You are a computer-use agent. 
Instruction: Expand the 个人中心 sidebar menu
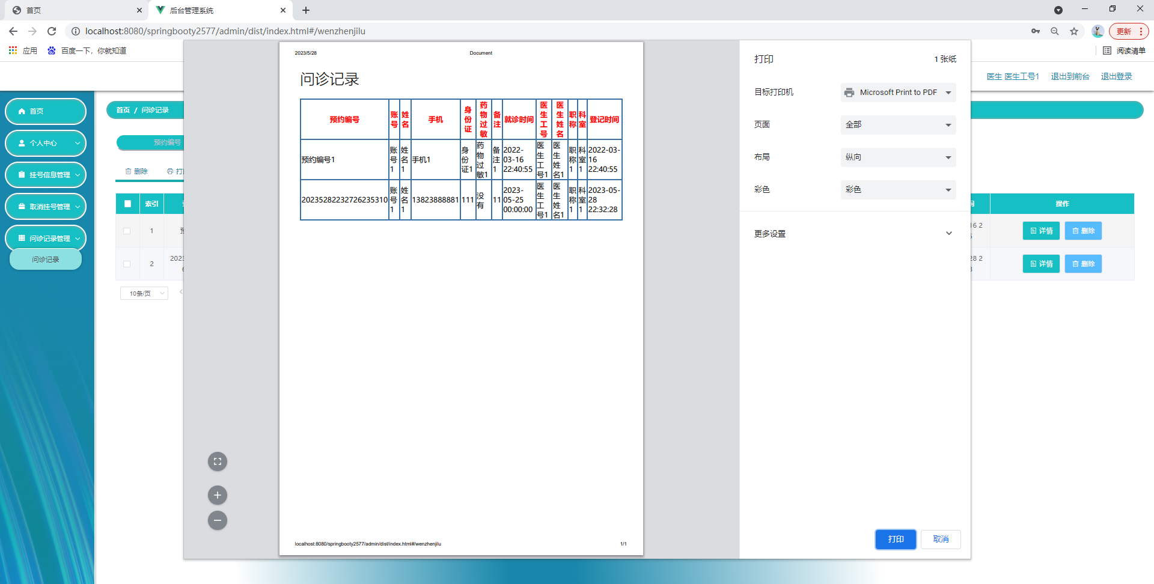click(46, 143)
